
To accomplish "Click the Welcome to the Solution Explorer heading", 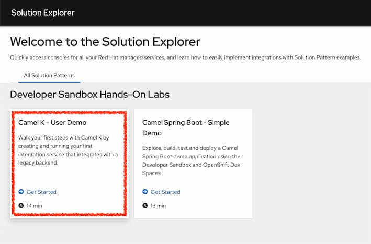I will 105,42.
